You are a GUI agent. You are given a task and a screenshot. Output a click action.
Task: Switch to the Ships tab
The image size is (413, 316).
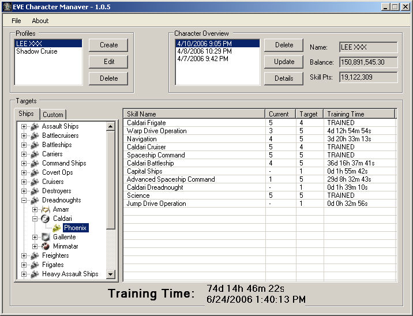click(x=27, y=114)
